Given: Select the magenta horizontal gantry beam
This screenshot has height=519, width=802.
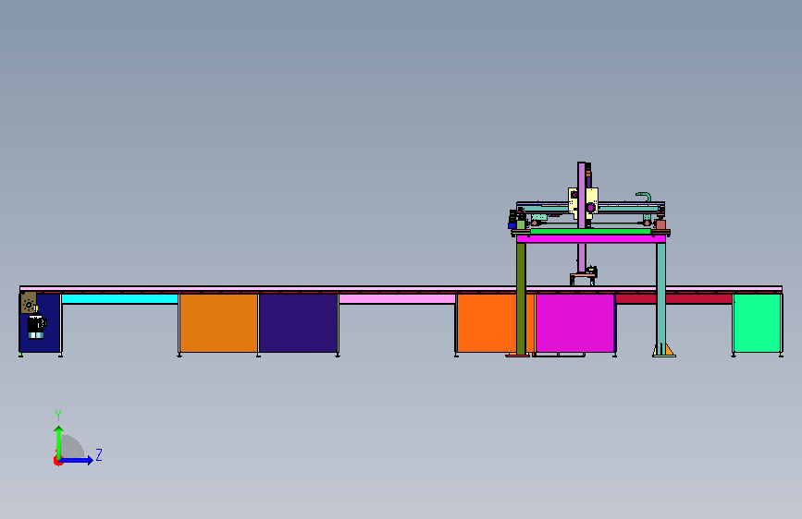Looking at the screenshot, I should tap(591, 239).
